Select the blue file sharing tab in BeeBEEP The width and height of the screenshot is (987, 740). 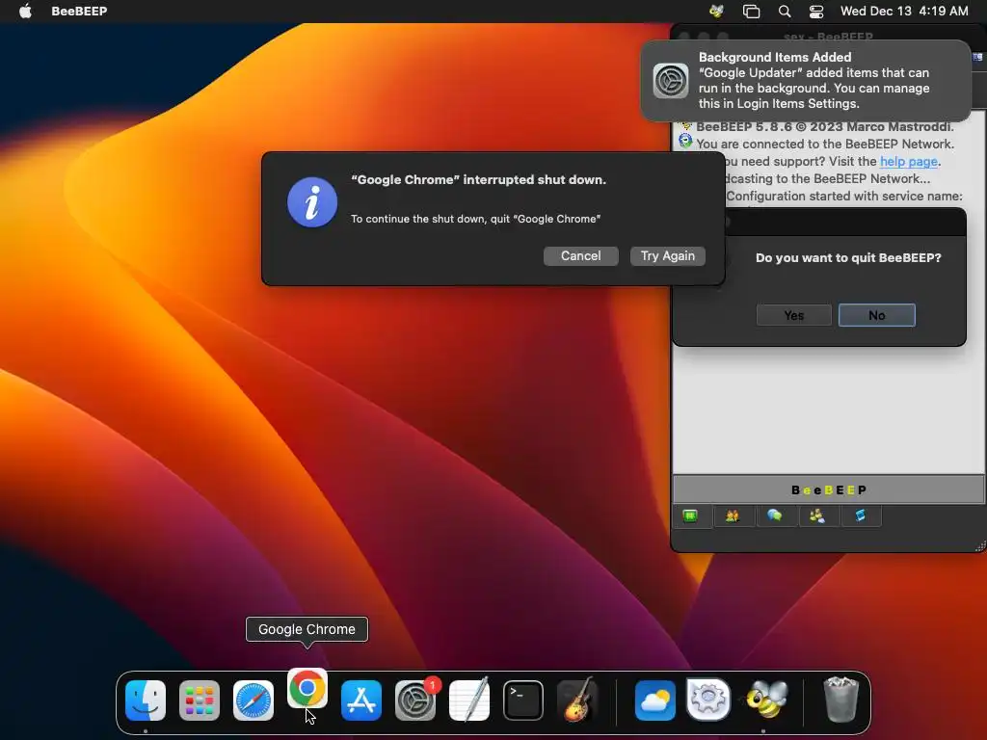pyautogui.click(x=860, y=516)
